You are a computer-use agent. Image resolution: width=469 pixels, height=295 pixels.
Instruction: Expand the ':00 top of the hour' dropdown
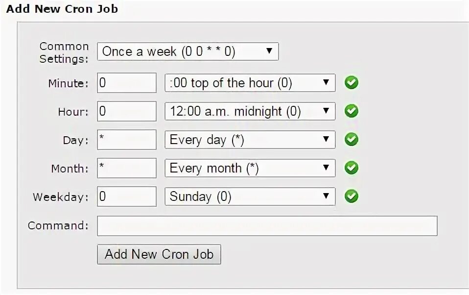250,83
